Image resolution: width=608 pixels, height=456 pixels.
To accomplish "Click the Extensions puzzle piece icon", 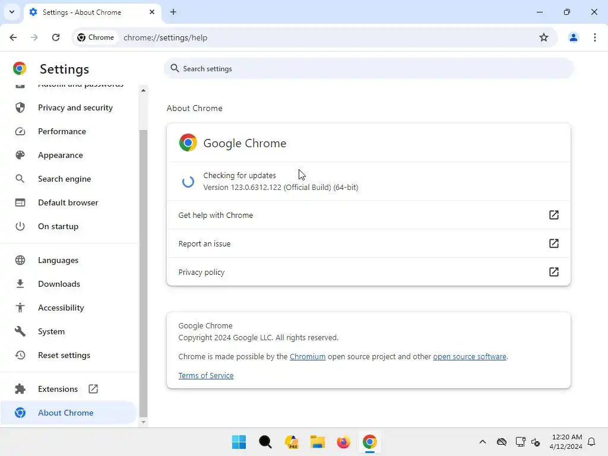I will (x=20, y=389).
